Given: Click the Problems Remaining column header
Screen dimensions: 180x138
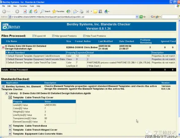Looking at the screenshot, I should click(x=146, y=41).
